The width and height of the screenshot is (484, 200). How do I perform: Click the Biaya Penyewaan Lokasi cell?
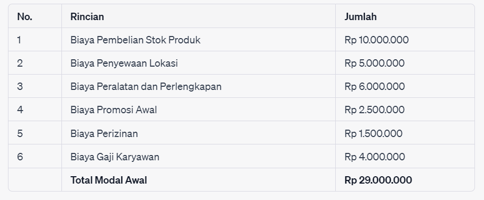199,63
